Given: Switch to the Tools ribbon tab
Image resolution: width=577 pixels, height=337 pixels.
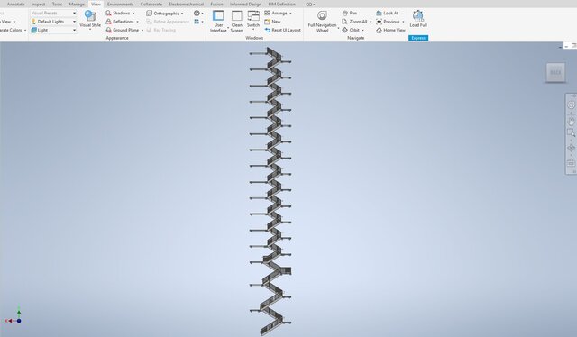Looking at the screenshot, I should (57, 4).
